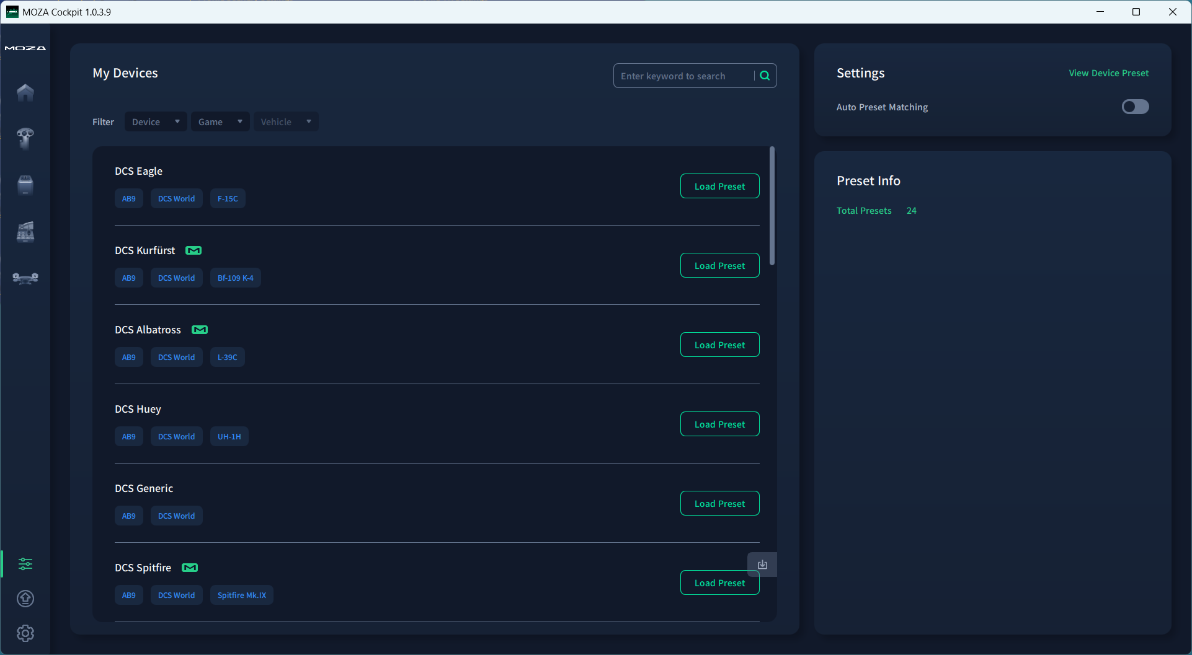Open the throttle device icon in sidebar
This screenshot has height=655, width=1192.
tap(25, 232)
